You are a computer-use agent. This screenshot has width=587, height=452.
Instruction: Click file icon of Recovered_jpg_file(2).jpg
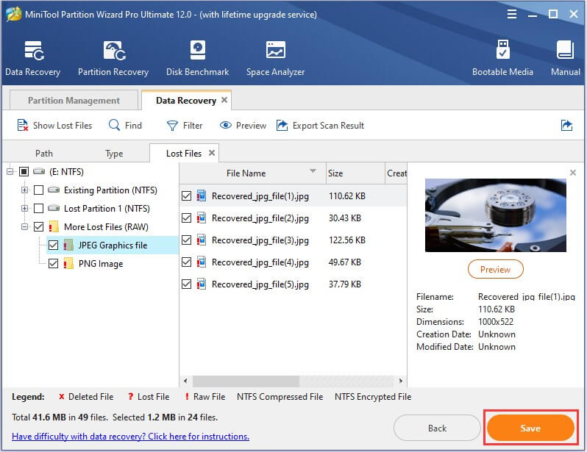pos(202,218)
